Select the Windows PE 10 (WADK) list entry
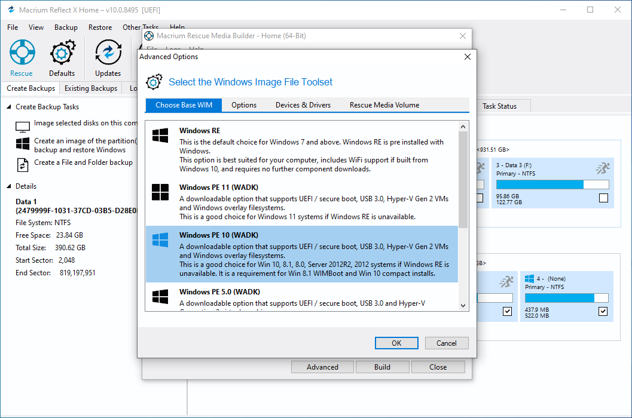Viewport: 632px width, 418px height. pyautogui.click(x=302, y=254)
